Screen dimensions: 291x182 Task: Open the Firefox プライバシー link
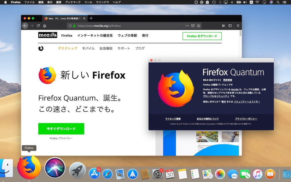(x=61, y=138)
